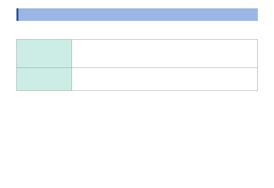Screen dimensions: 274x188
Task: Click the white gap between header and table
Action: pos(137,30)
